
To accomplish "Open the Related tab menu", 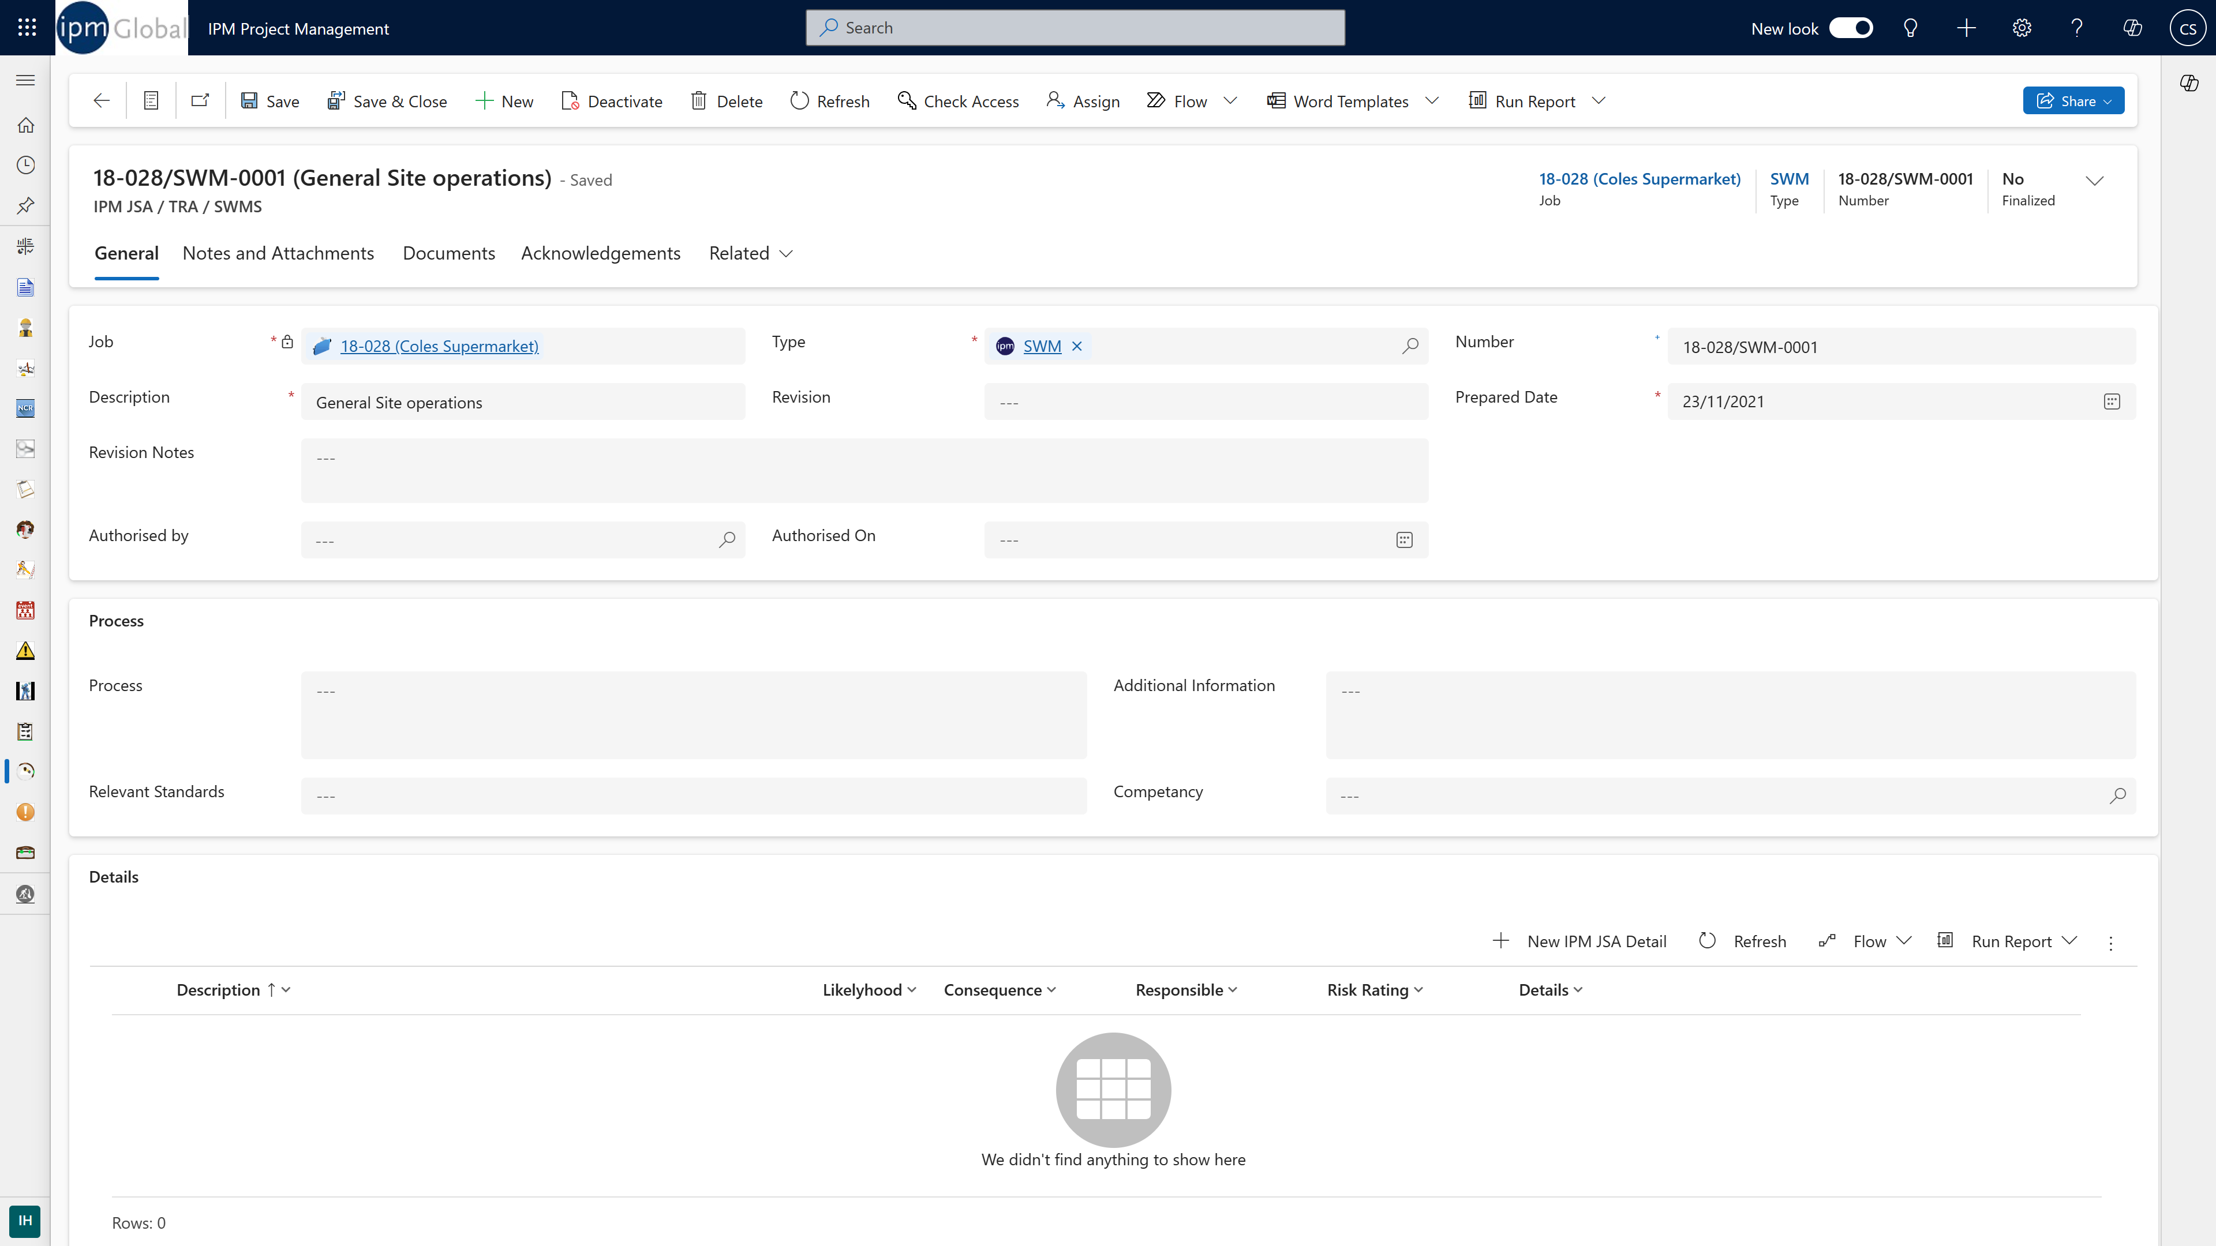I will tap(750, 254).
